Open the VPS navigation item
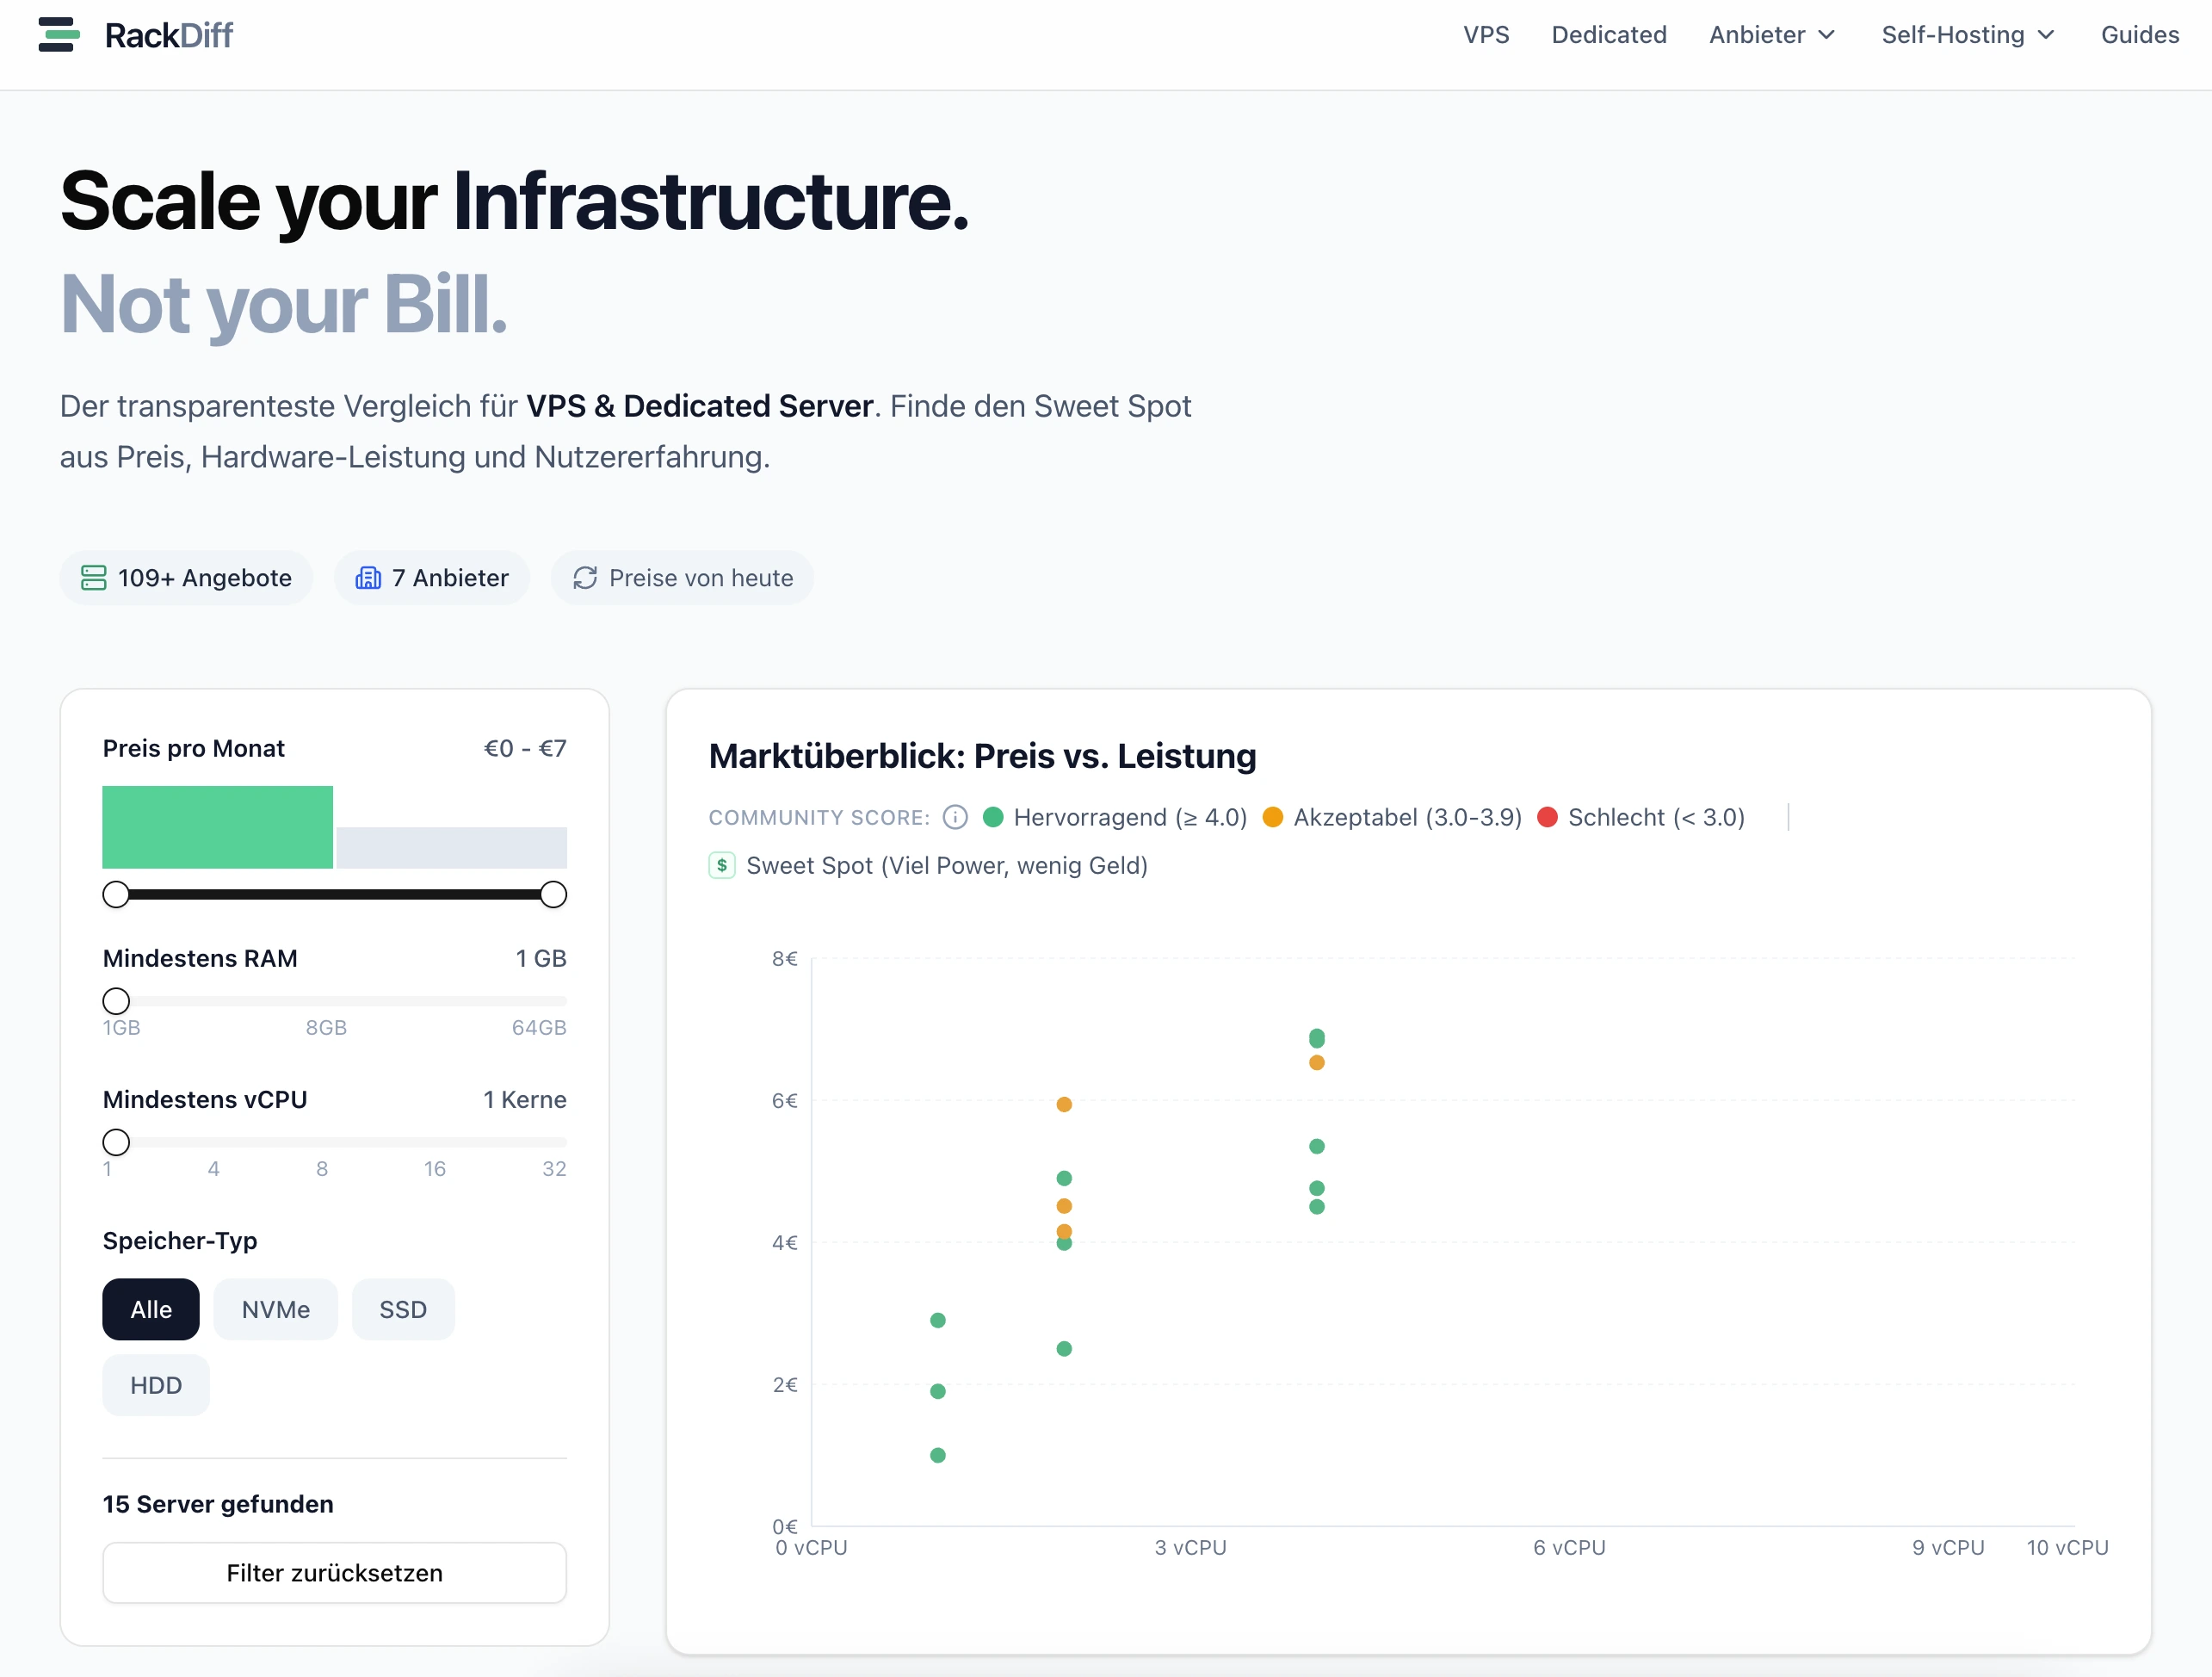This screenshot has width=2212, height=1677. (1486, 34)
